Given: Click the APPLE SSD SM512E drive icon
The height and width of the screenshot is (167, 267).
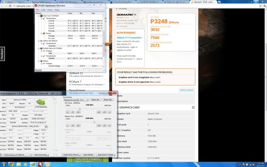Looking at the screenshot, I should pyautogui.click(x=41, y=41).
